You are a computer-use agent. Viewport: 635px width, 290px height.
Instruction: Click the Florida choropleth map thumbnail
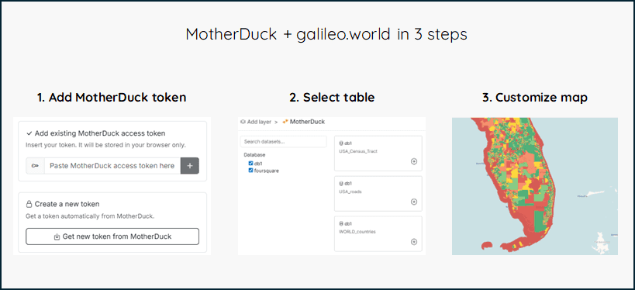coord(534,186)
